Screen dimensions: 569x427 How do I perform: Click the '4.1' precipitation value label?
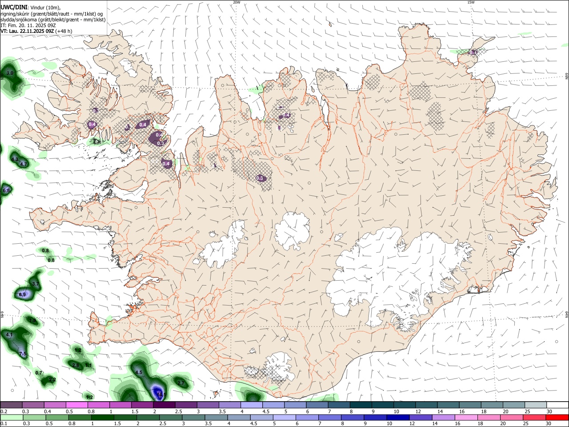point(10,334)
